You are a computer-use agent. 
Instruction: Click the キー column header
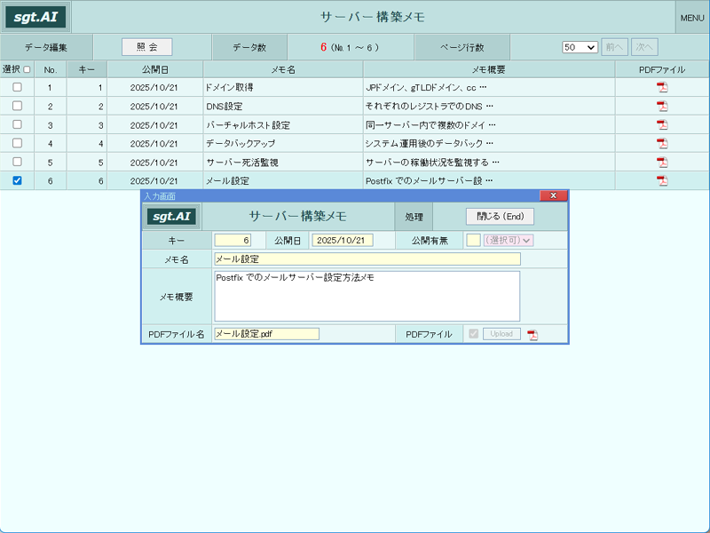[x=86, y=69]
